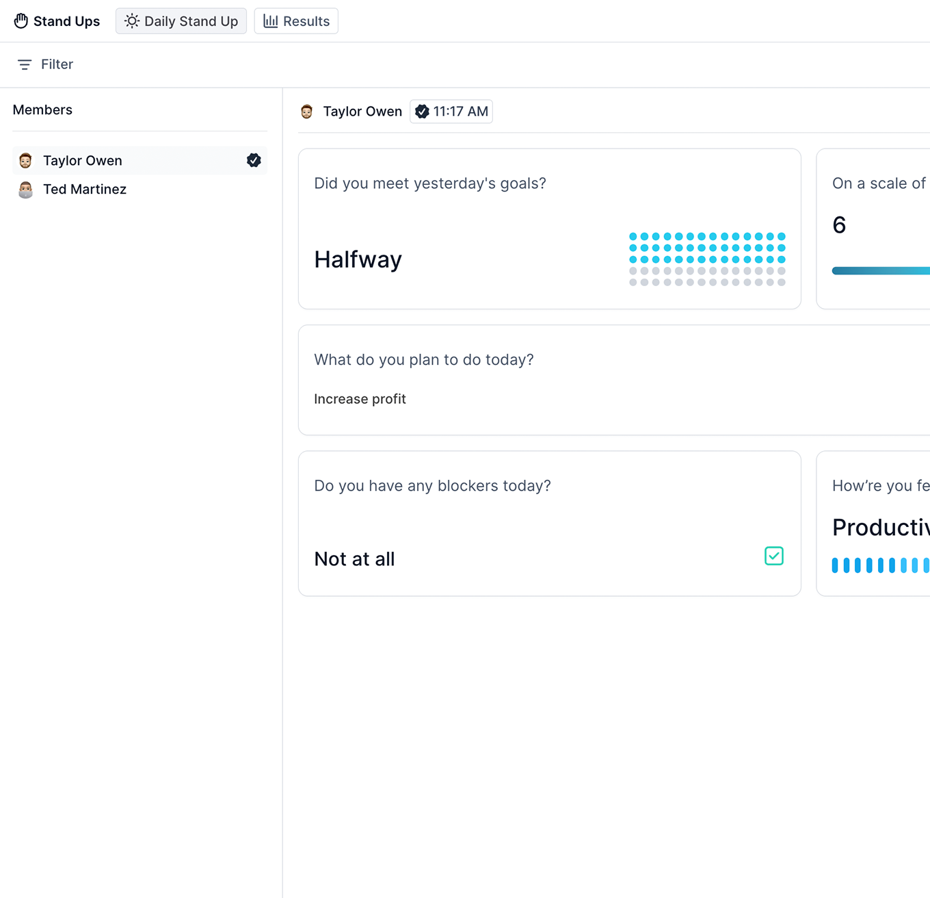This screenshot has width=930, height=898.
Task: Click the verified badge beside Taylor Owen in Members
Action: 254,160
